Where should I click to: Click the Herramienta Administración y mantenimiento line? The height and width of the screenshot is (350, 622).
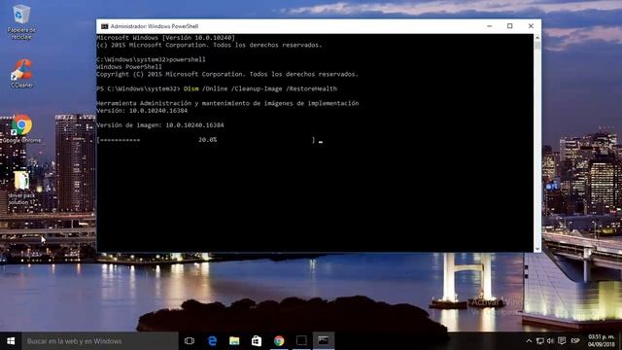coord(227,103)
